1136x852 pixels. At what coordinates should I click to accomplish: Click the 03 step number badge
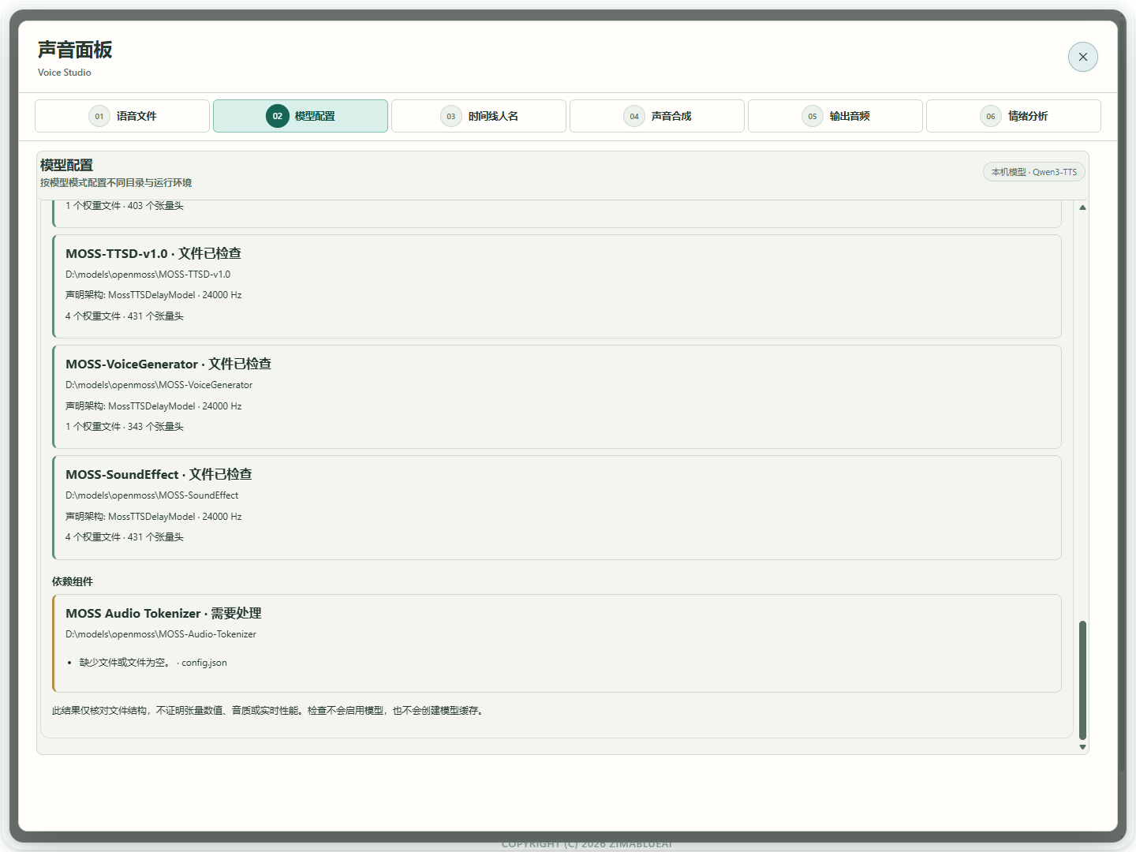click(x=451, y=116)
